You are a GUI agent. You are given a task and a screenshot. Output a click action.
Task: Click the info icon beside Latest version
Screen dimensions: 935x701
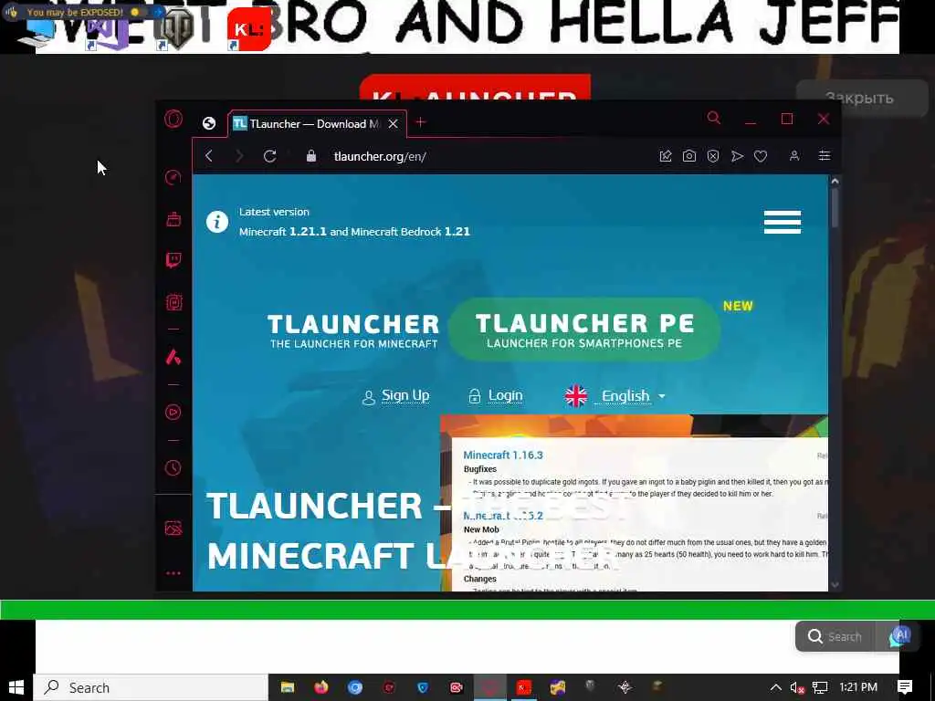[217, 222]
